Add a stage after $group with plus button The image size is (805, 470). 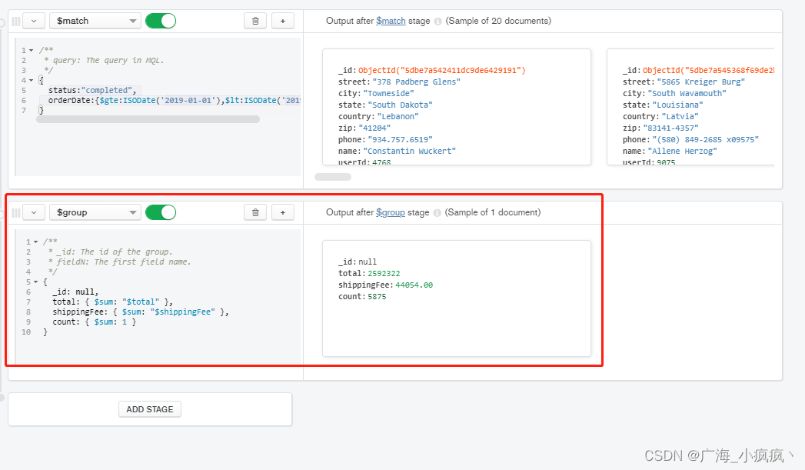(283, 212)
